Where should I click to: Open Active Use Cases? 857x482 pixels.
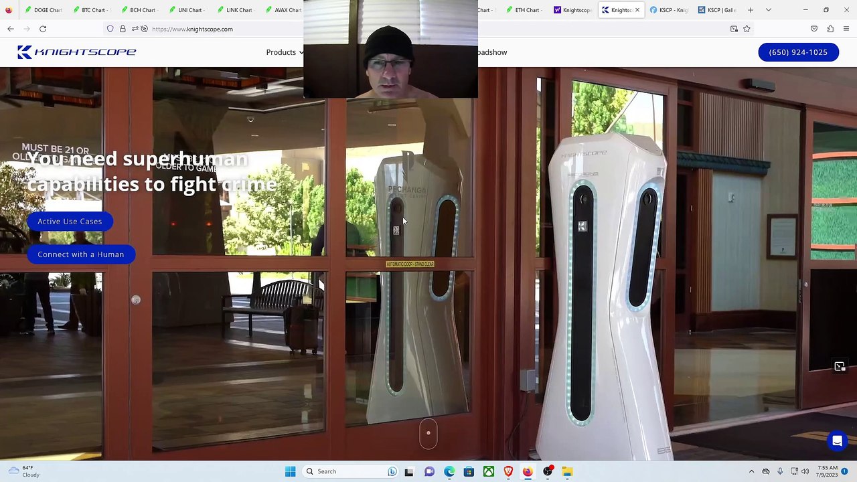tap(70, 222)
